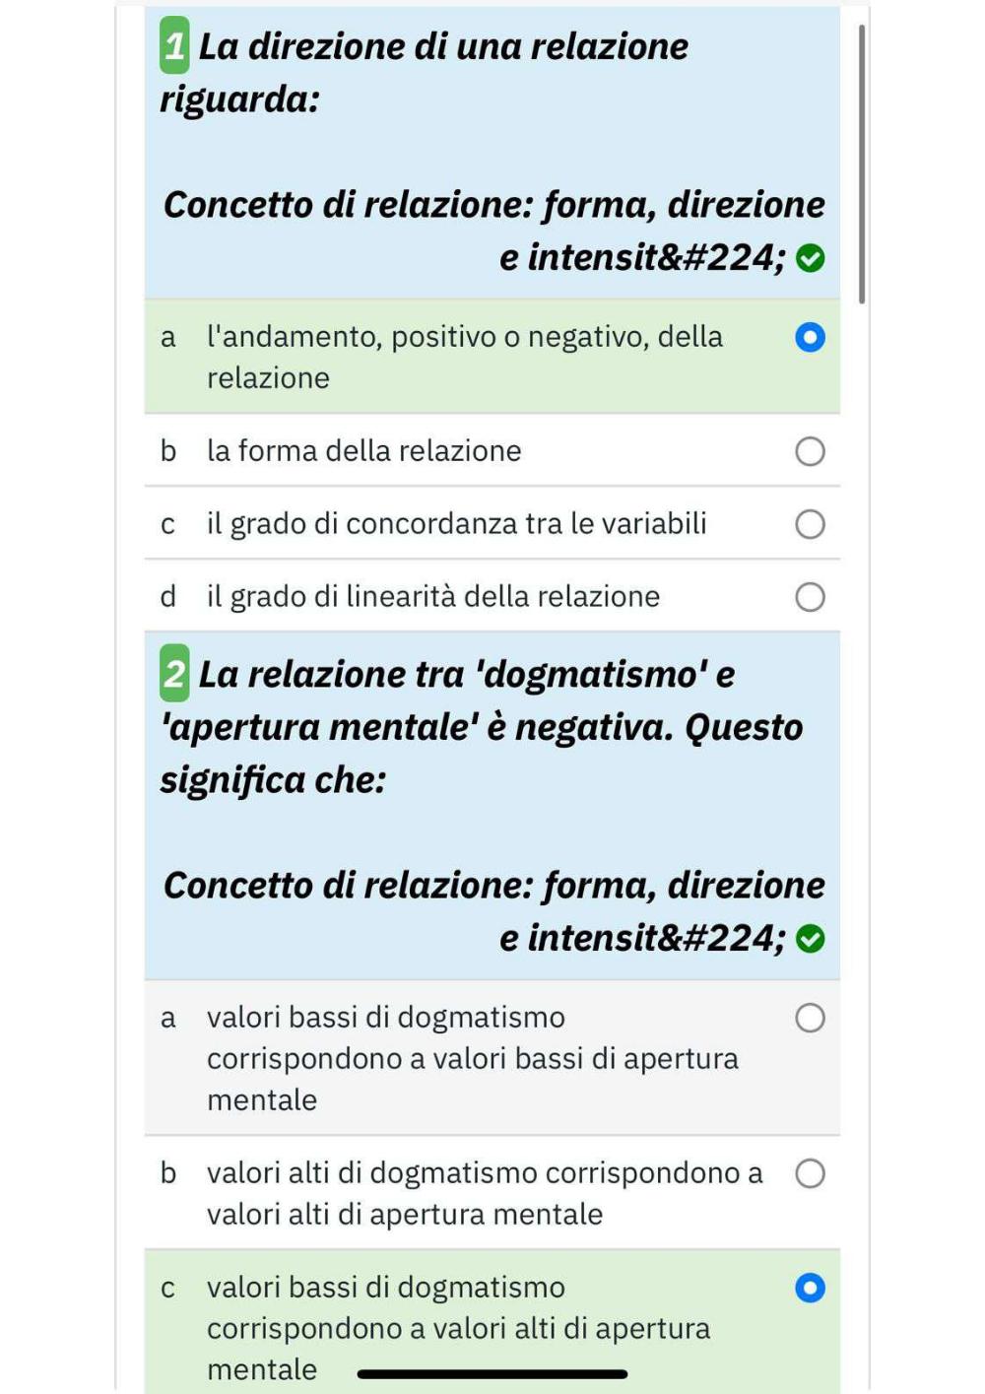Click question 2 title about 'dogmatismo'
The image size is (985, 1394).
(x=483, y=726)
